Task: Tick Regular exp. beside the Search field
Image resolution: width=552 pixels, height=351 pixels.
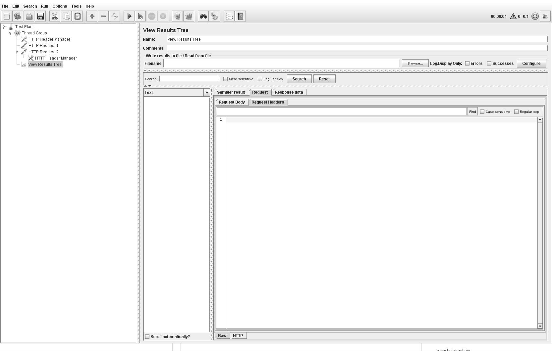Action: (260, 79)
